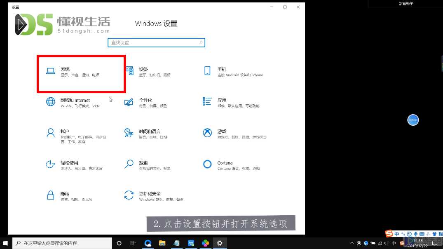Screen dimensions: 443x249
Task: Open File Explorer from the taskbar
Action: click(x=162, y=243)
